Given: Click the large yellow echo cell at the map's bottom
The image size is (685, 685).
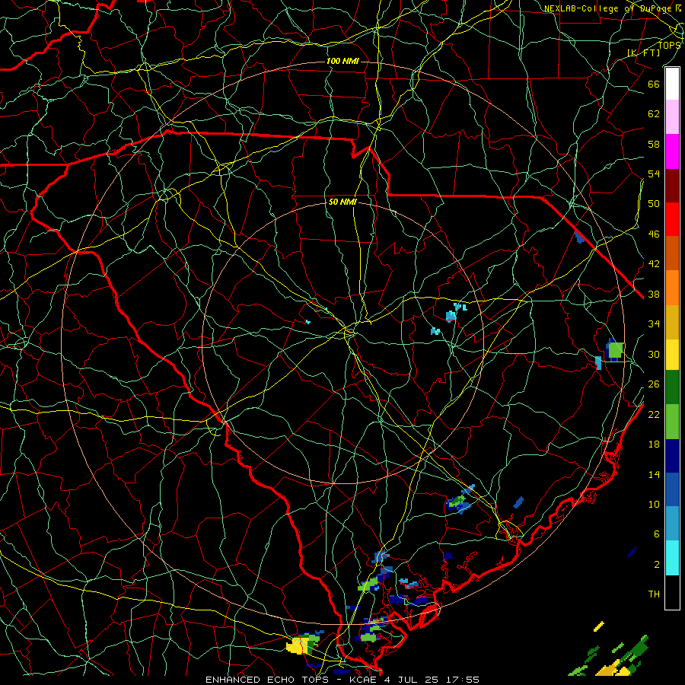Looking at the screenshot, I should click(298, 645).
